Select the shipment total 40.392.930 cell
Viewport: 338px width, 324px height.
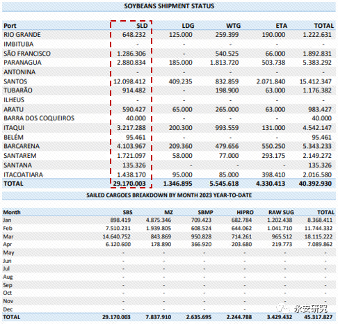(x=315, y=184)
